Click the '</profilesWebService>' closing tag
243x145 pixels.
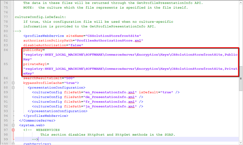coord(46,116)
